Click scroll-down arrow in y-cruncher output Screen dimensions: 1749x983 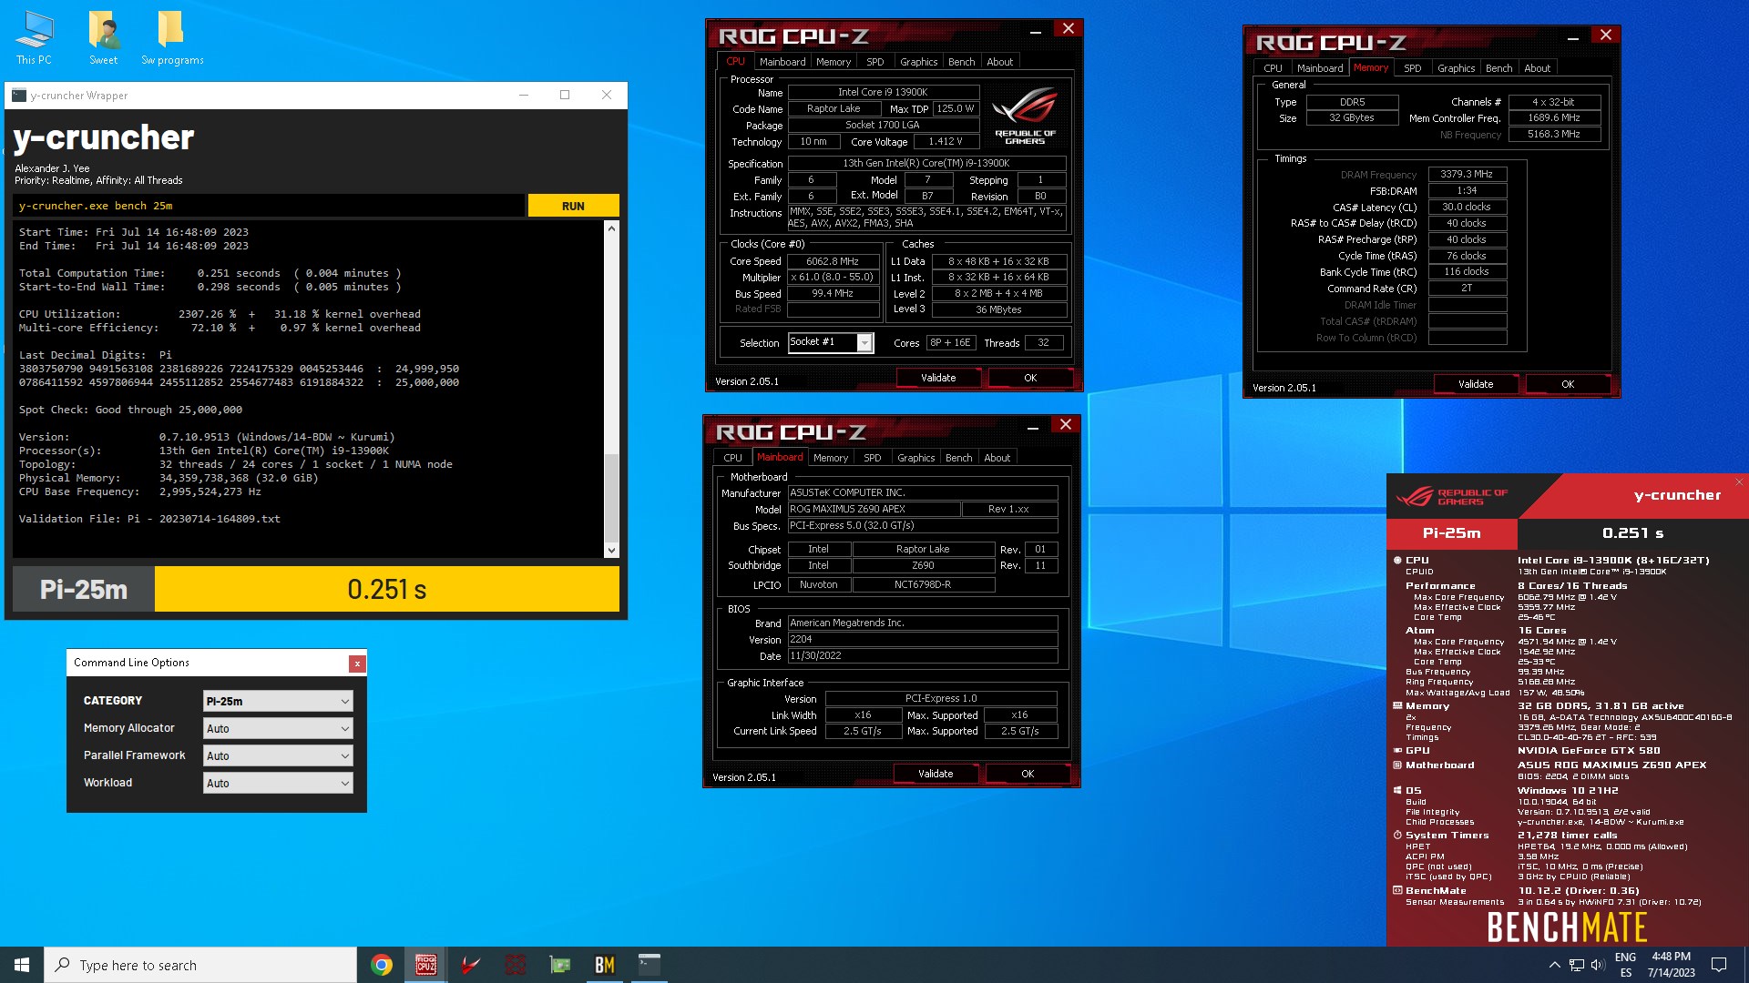coord(611,550)
